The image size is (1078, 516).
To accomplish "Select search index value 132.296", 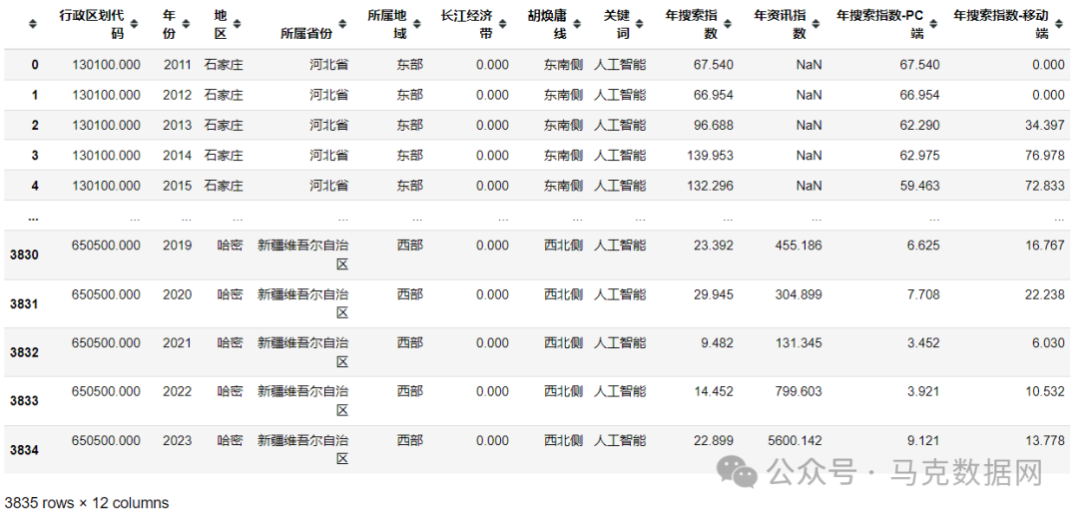I will click(x=711, y=186).
